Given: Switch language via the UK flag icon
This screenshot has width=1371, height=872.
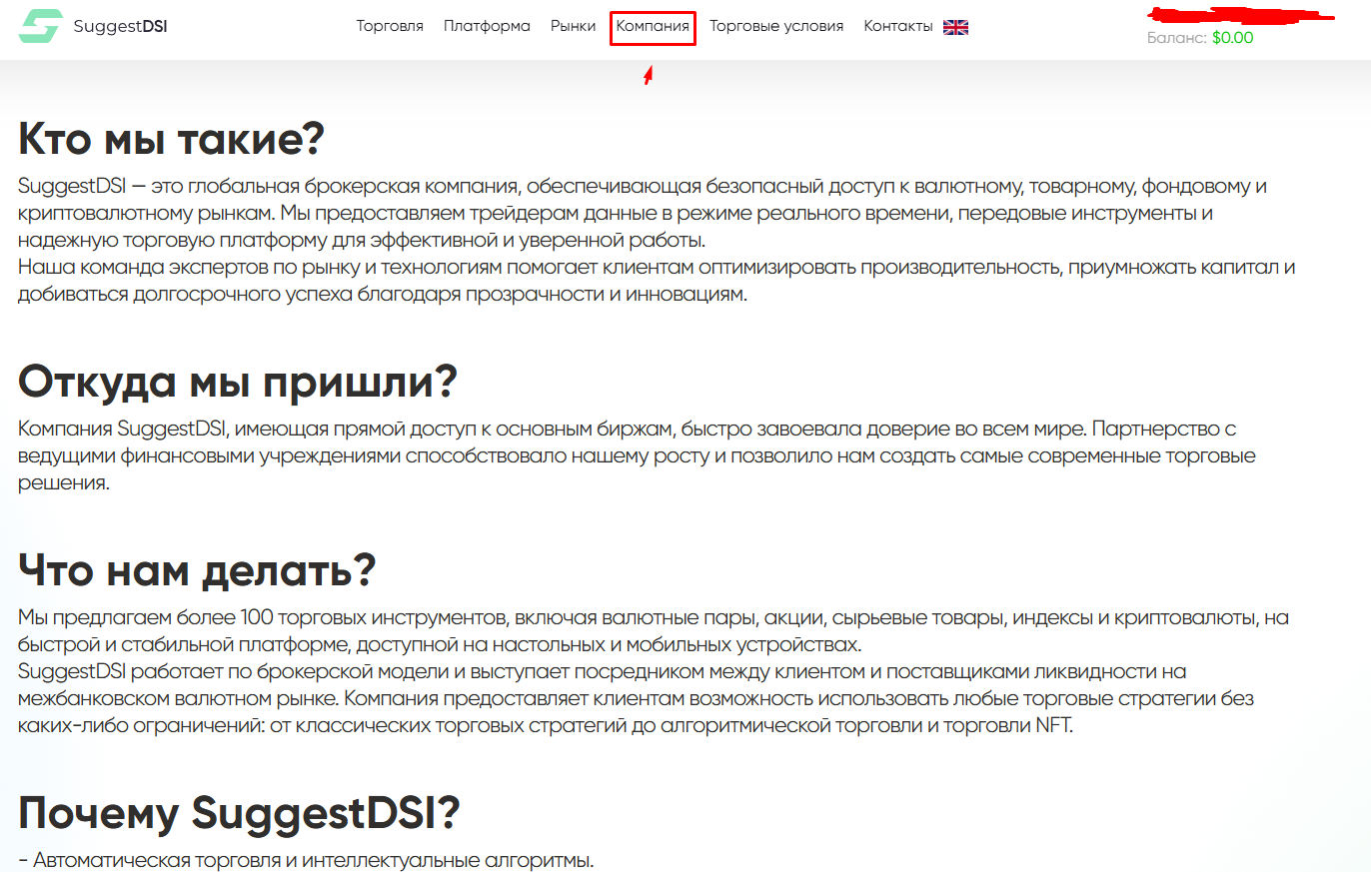Looking at the screenshot, I should [x=955, y=27].
